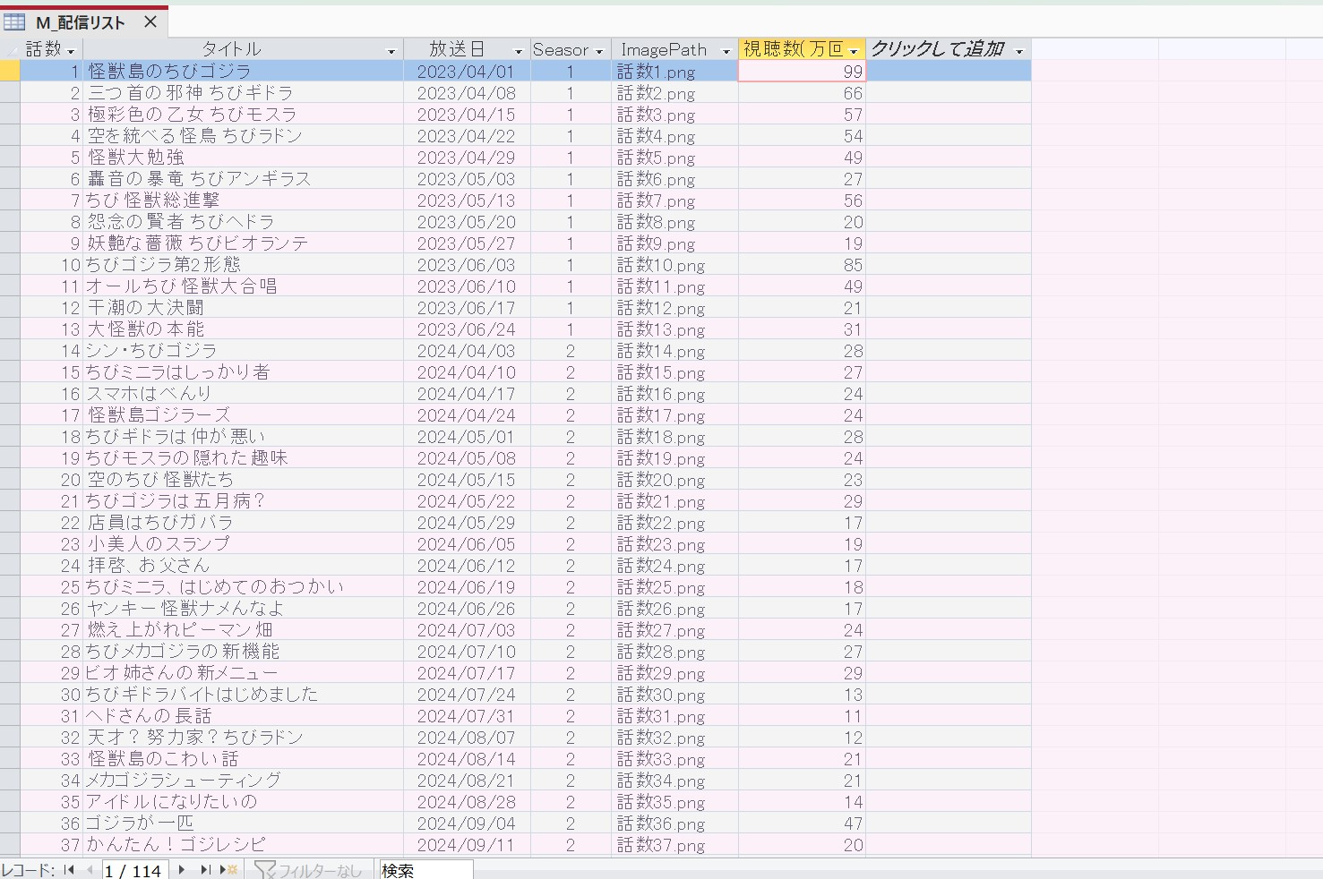Click title cell スマホはべんり
1323x879 pixels.
tap(243, 393)
